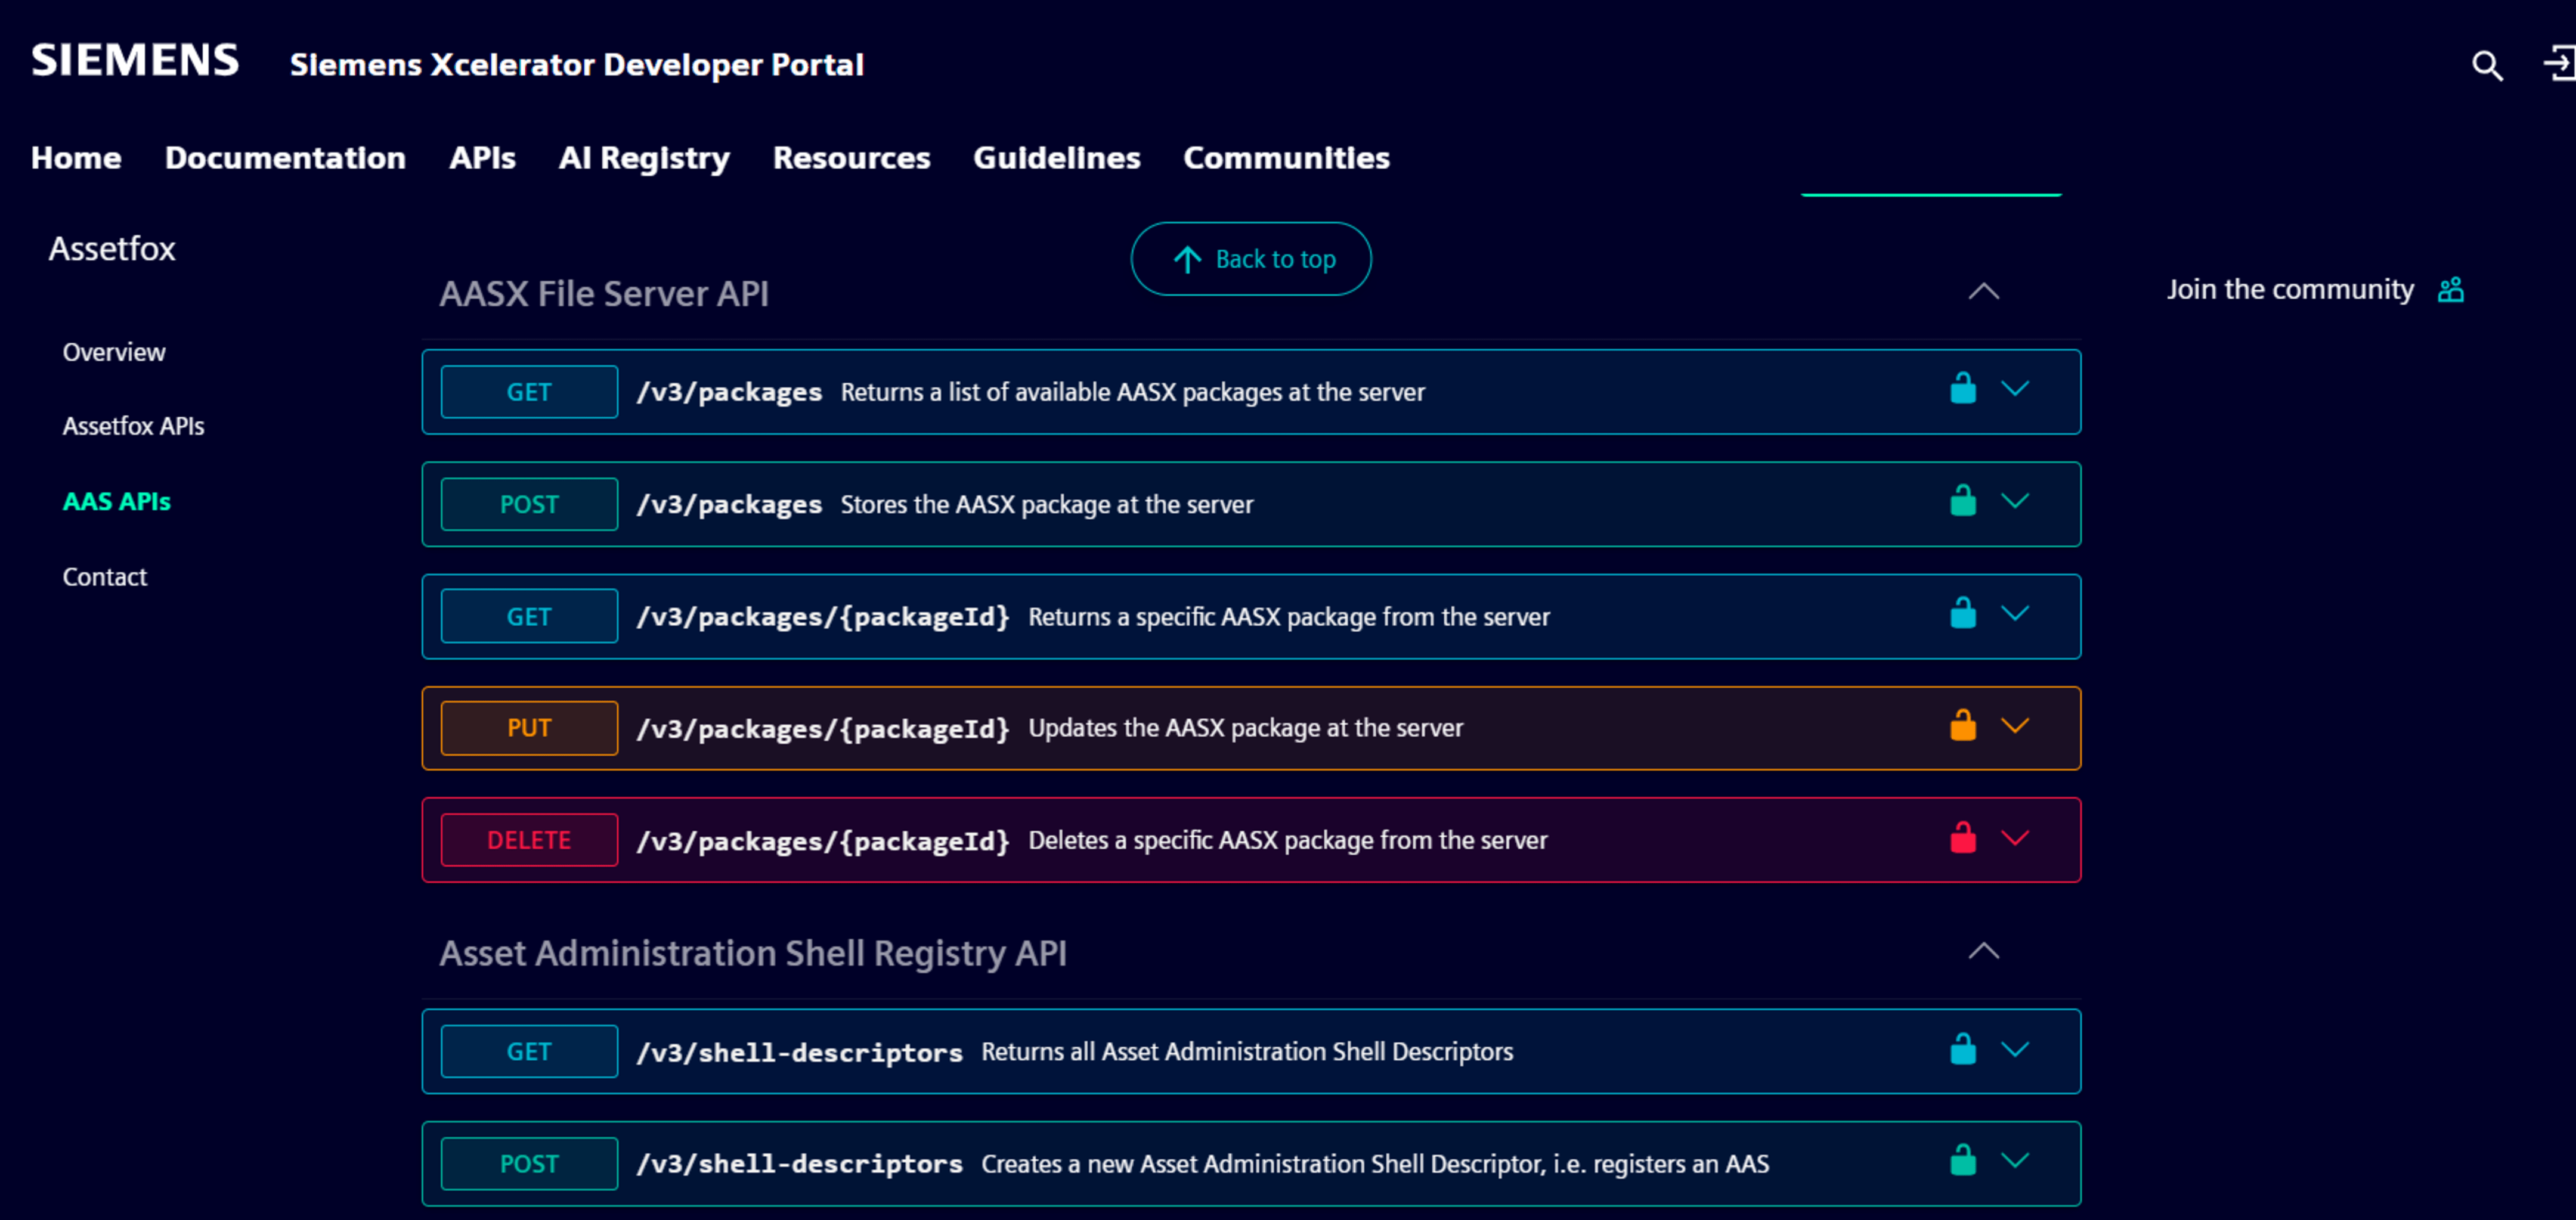Click the POST badge for /v3/packages

click(529, 504)
